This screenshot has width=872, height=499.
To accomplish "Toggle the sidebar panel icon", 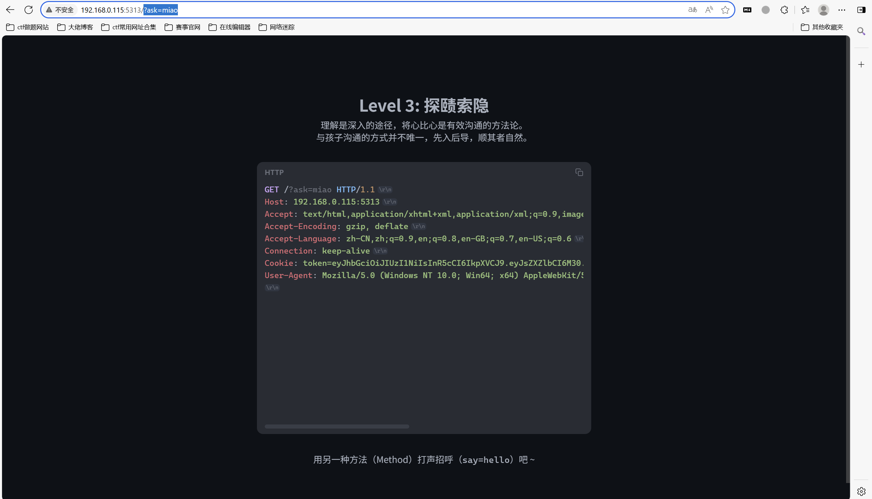I will click(861, 10).
